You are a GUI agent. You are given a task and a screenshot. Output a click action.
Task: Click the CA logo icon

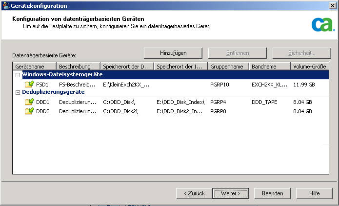[321, 24]
